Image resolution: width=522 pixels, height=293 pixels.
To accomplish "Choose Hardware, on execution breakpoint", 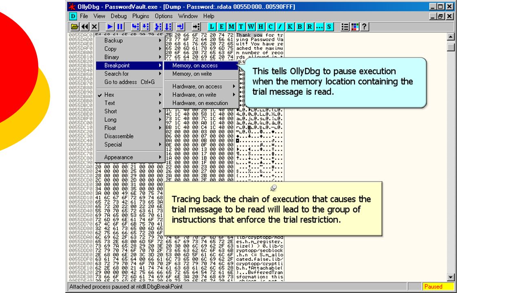I will coord(201,103).
